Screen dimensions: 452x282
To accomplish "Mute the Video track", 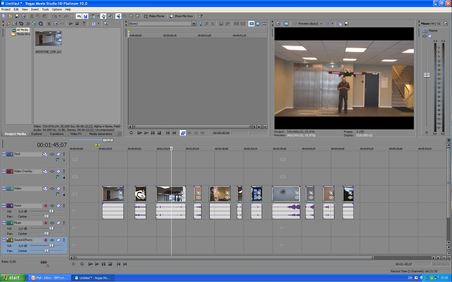I will (58, 189).
